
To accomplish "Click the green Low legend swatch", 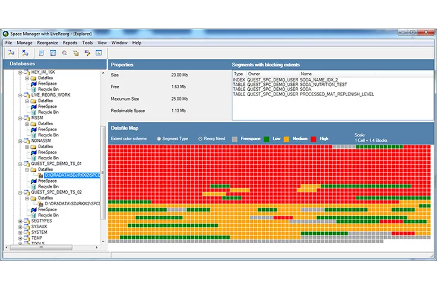I will tap(267, 139).
